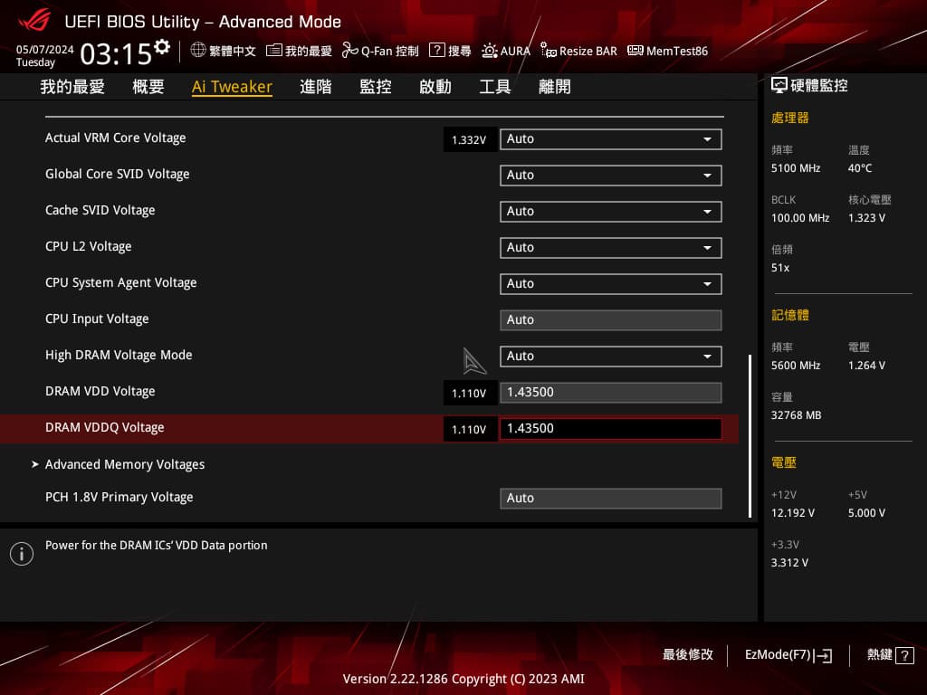This screenshot has width=927, height=695.
Task: Switch to 進階 tab
Action: [x=316, y=87]
